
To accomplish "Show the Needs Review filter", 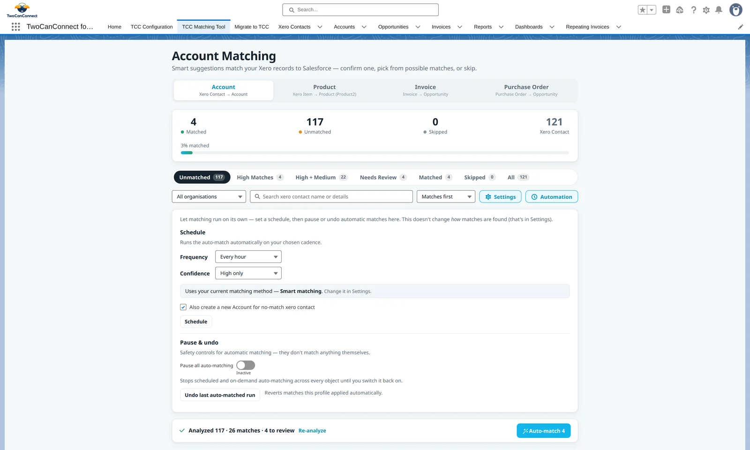I will pos(383,177).
